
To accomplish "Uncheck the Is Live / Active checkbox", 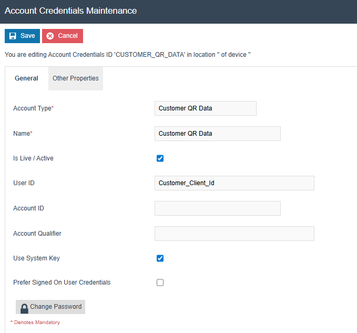I will pos(160,158).
